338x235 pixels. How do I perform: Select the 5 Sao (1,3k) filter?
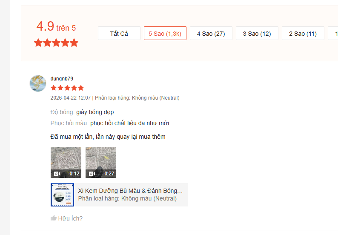(x=165, y=34)
